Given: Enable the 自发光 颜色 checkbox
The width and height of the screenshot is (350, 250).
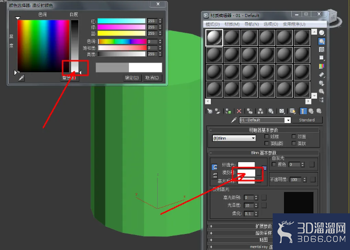Looking at the screenshot, I should point(274,164).
